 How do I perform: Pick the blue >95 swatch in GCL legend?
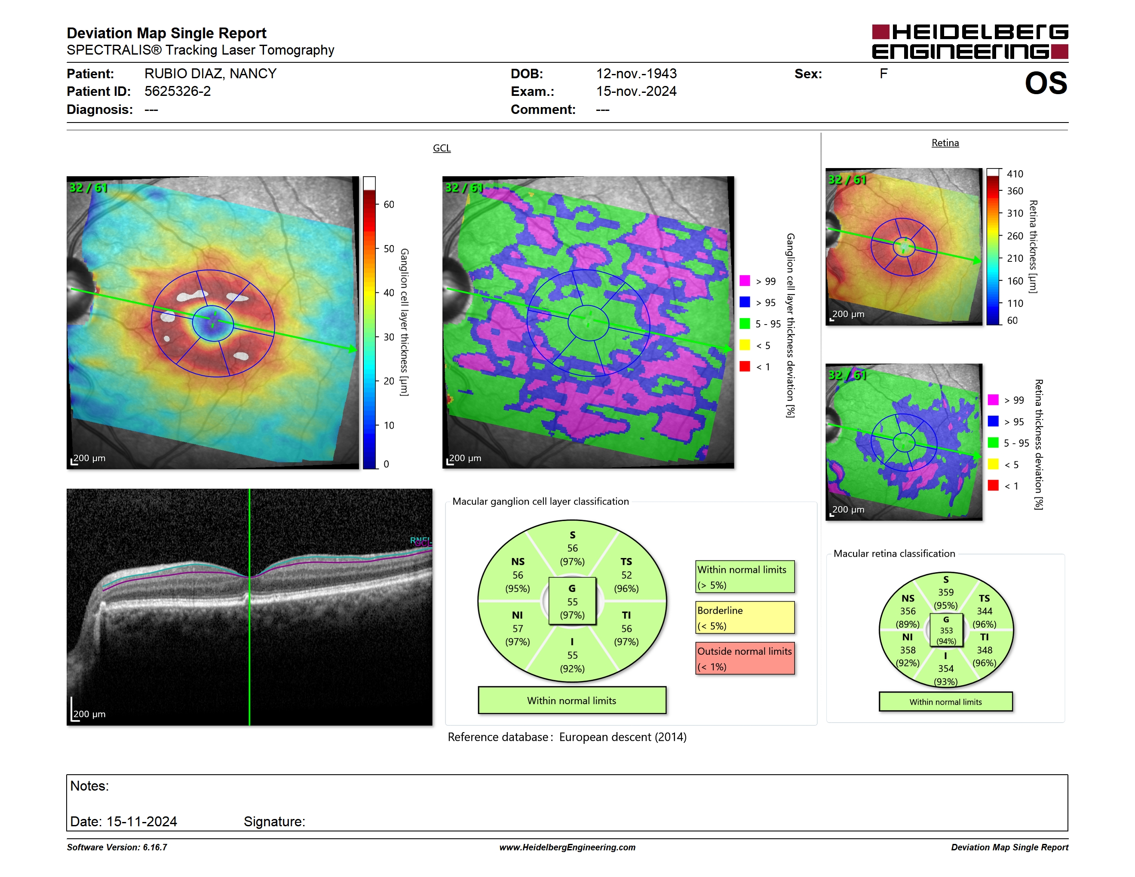click(745, 302)
